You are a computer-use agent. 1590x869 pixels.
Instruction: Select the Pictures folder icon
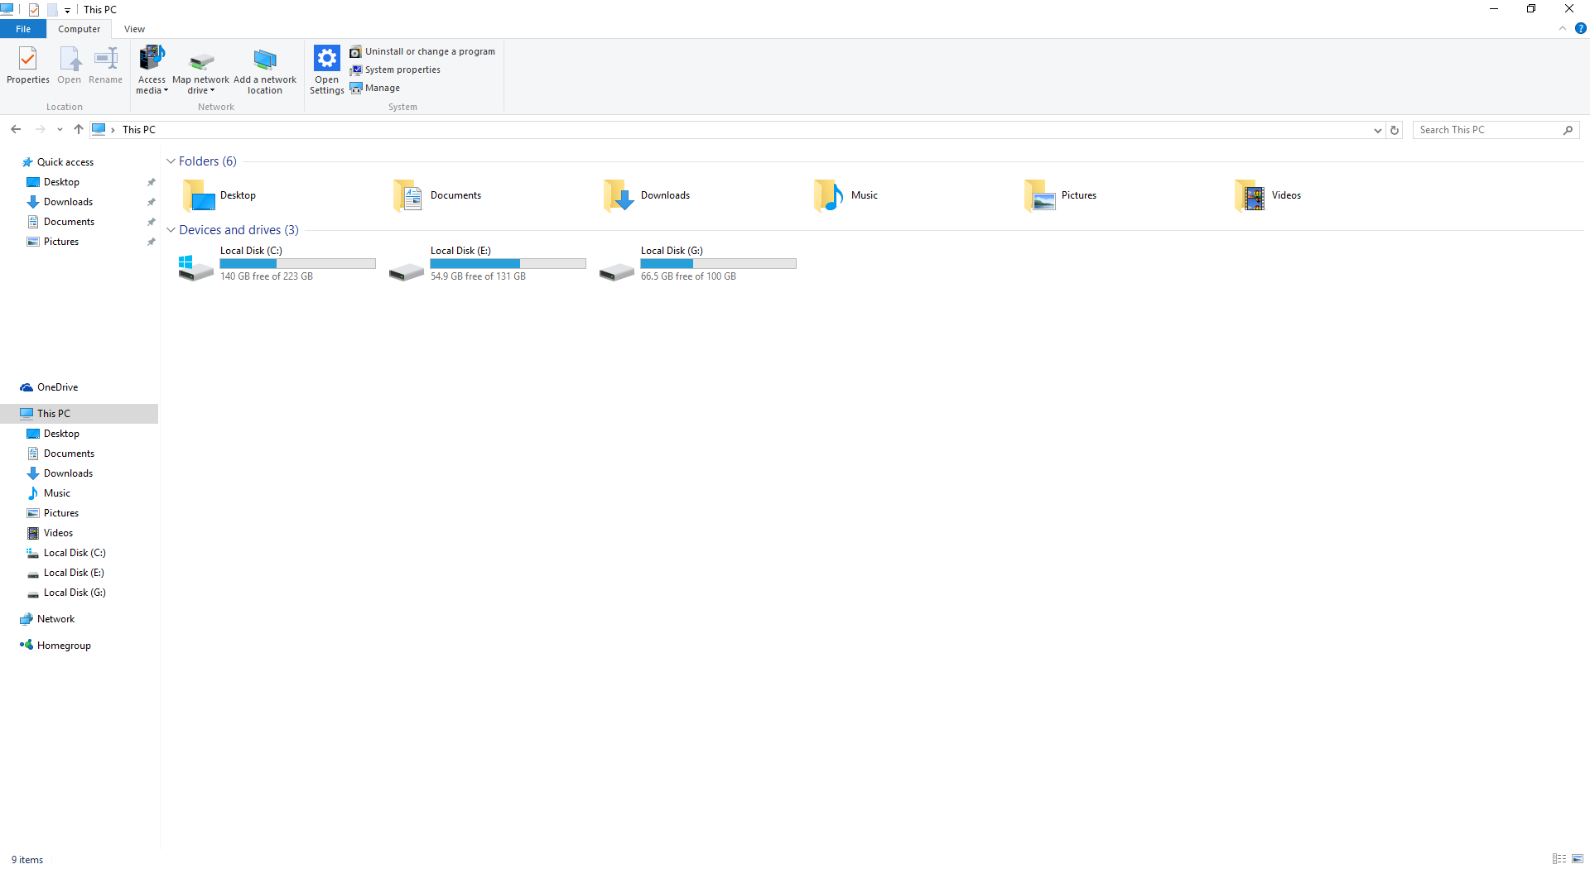(x=1040, y=196)
